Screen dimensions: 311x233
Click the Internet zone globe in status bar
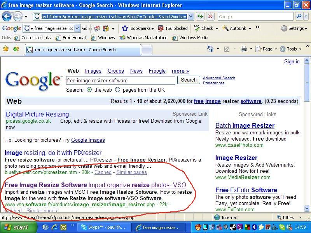217,217
